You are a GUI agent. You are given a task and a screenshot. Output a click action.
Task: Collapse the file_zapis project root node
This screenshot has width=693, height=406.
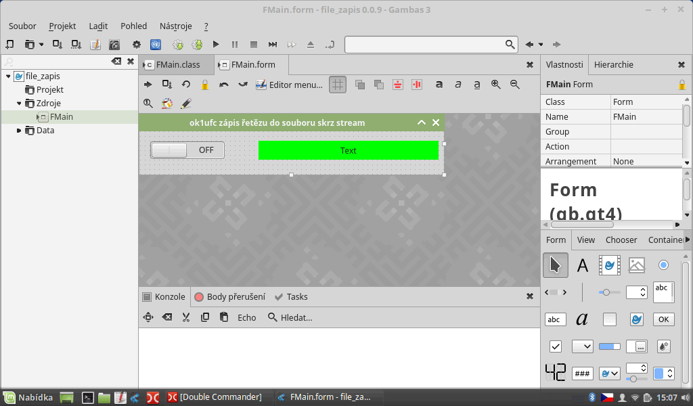coord(8,76)
